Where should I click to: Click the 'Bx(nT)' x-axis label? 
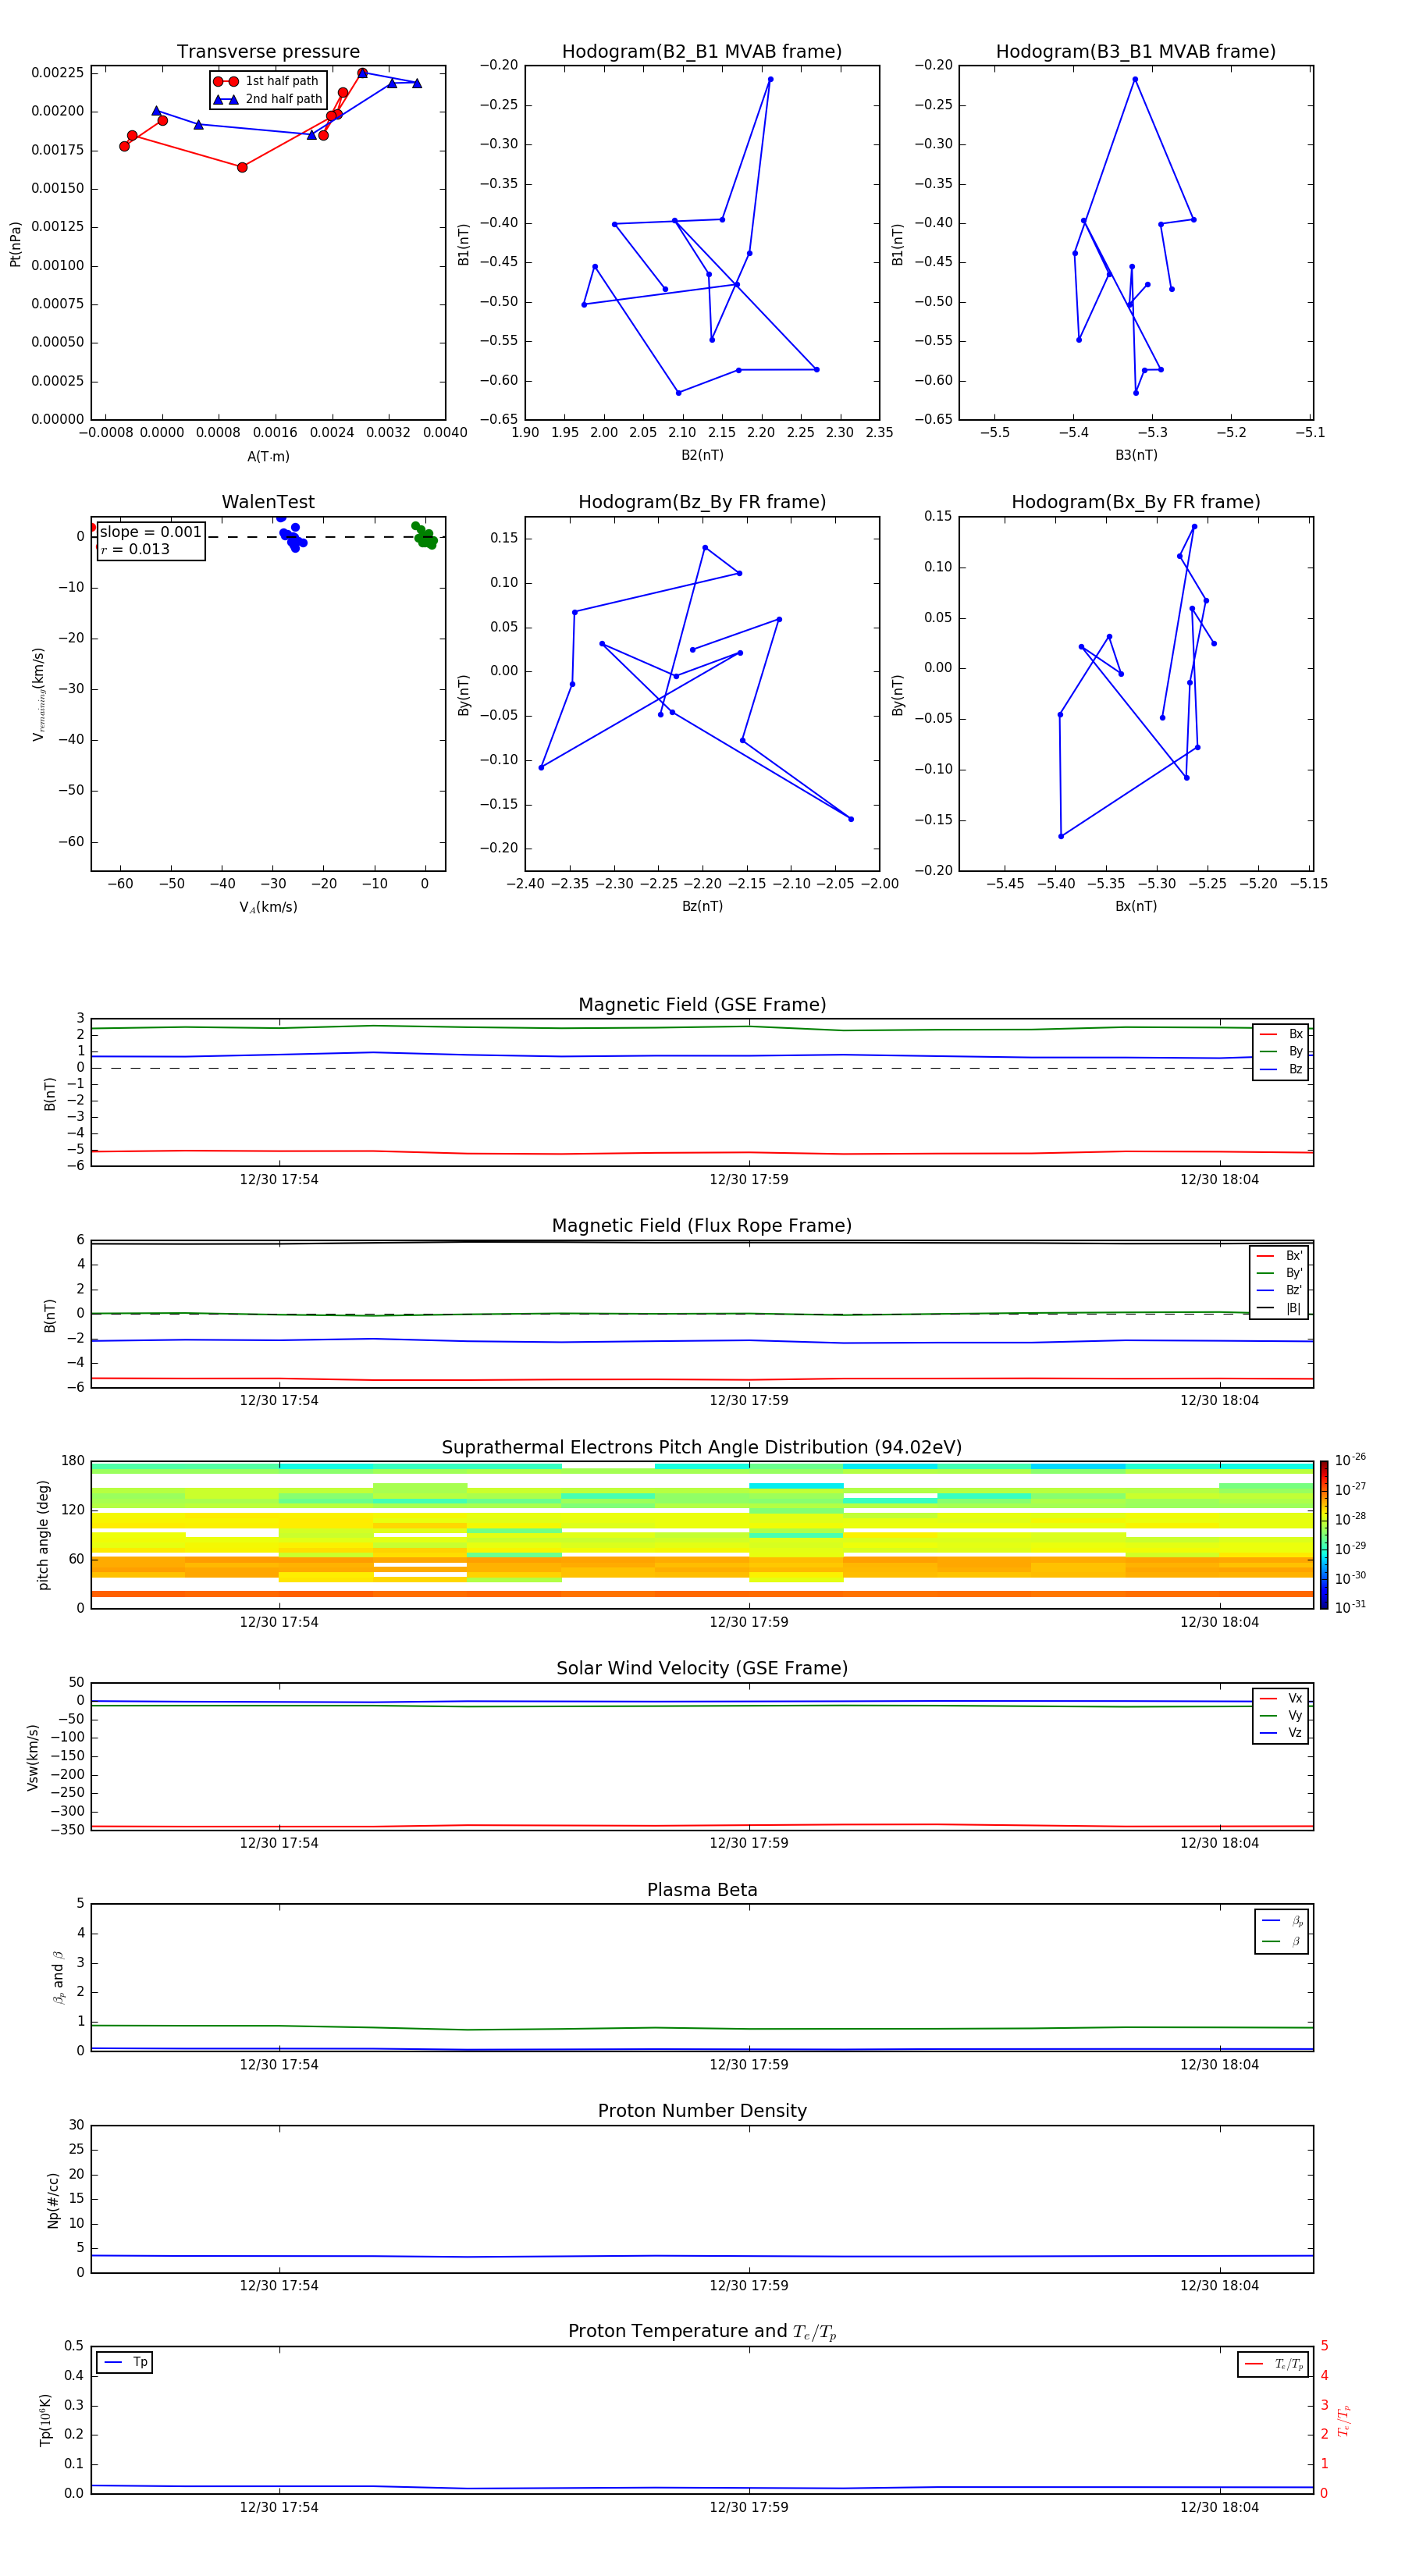[x=1136, y=906]
